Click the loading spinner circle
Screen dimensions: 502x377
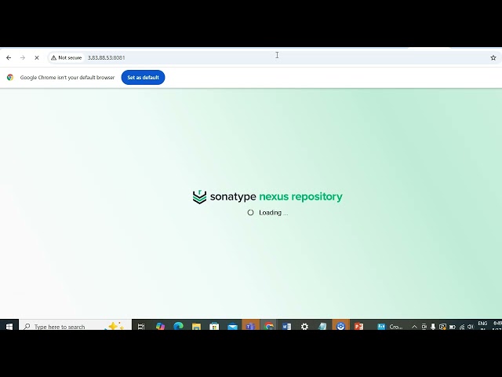(250, 213)
